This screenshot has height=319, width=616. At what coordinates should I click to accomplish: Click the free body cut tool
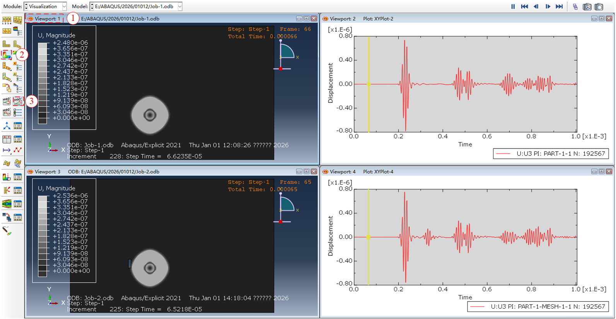click(x=7, y=190)
